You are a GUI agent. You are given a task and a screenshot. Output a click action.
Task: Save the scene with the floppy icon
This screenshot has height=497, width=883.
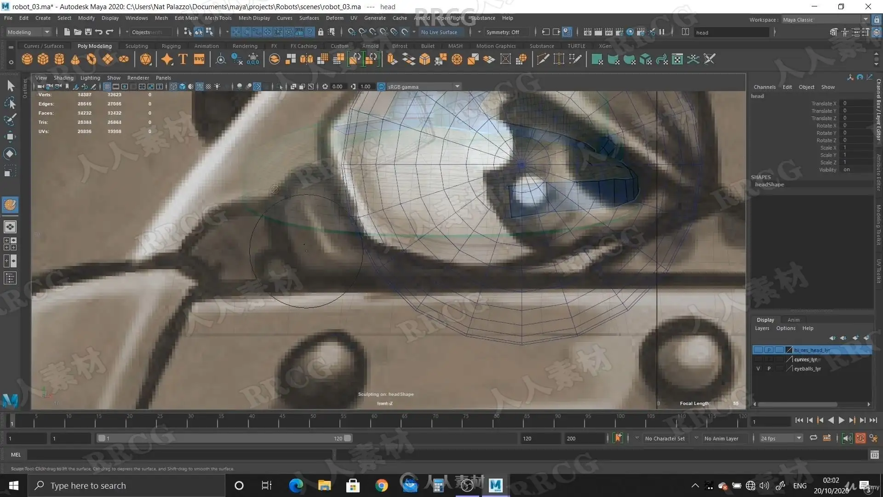click(x=88, y=32)
